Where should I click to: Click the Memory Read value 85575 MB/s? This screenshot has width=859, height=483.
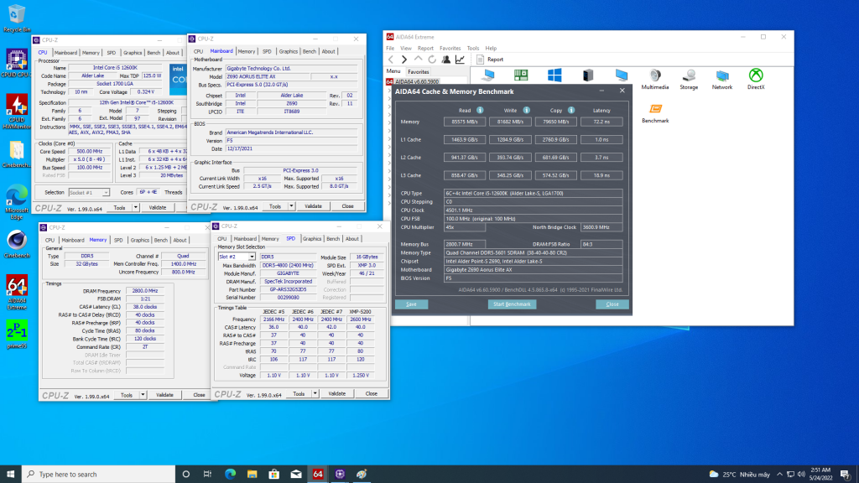tap(465, 122)
